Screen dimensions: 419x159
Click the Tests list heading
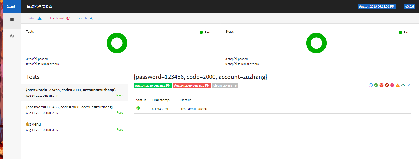[x=33, y=77]
